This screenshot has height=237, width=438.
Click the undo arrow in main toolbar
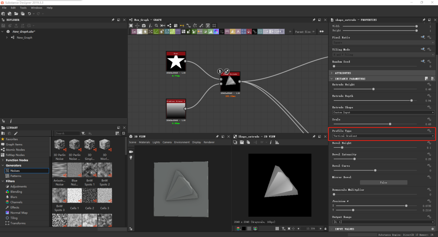point(29,14)
